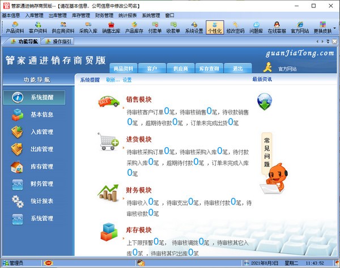The image size is (340, 268).
Task: Open the 统计报表 menu
Action: [127, 15]
